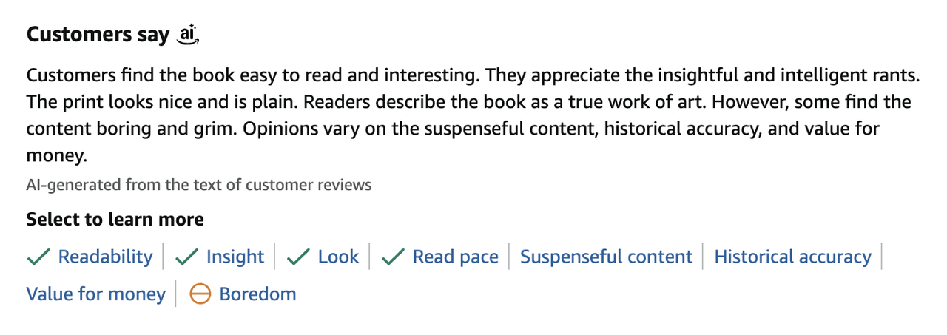
Task: Click the AI icon next to Customers say
Action: point(189,34)
